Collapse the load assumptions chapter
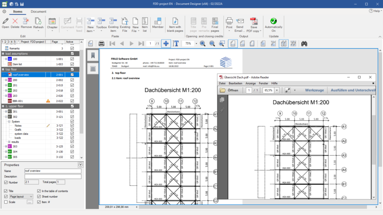383x215 pixels. coord(3,54)
